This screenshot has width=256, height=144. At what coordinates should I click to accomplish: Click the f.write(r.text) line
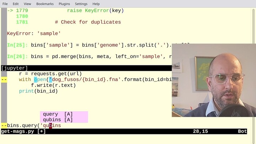click(53, 85)
